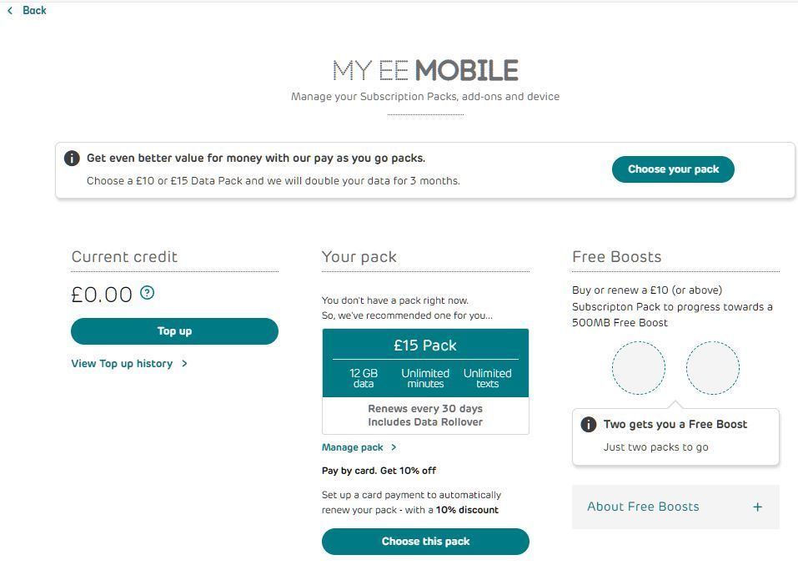Select the £15 Pack card header
Viewport: 798px width, 570px height.
point(425,345)
